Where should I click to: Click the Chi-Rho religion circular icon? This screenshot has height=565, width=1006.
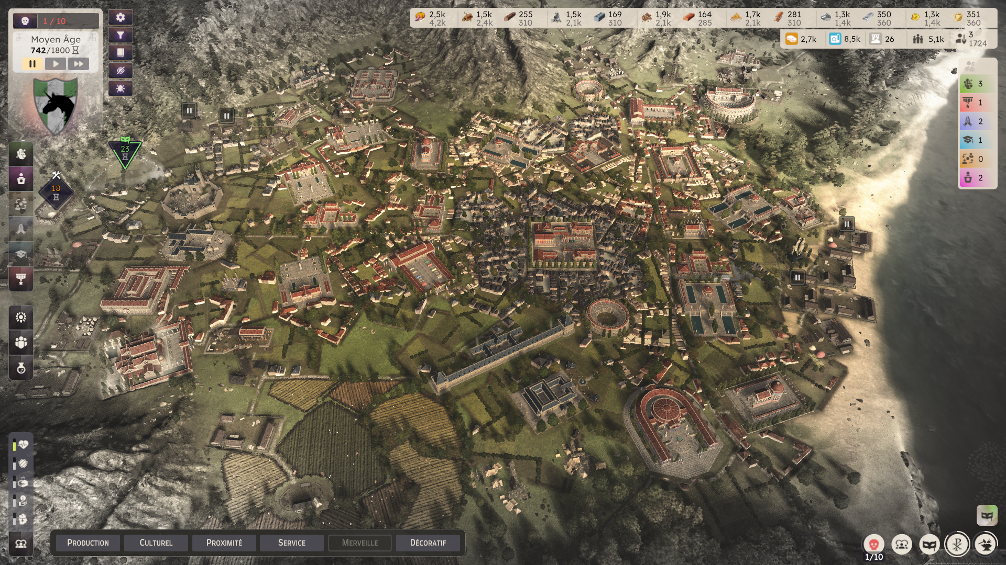click(x=957, y=545)
